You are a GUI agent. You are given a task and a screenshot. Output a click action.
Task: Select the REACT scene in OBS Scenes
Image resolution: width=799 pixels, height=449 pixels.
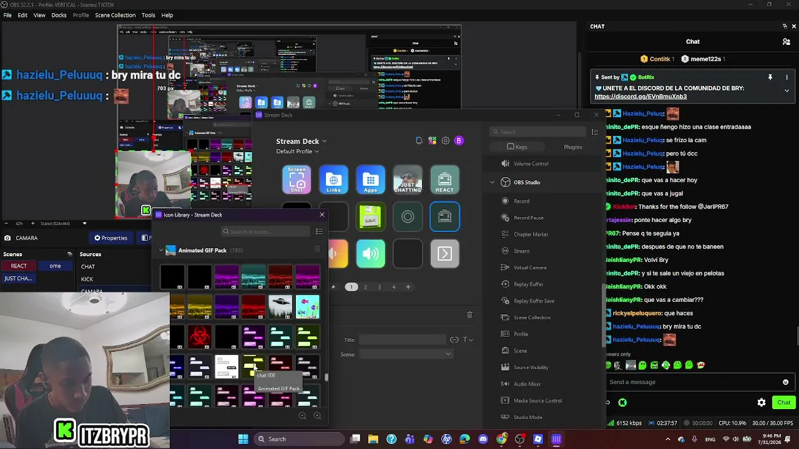(x=19, y=266)
